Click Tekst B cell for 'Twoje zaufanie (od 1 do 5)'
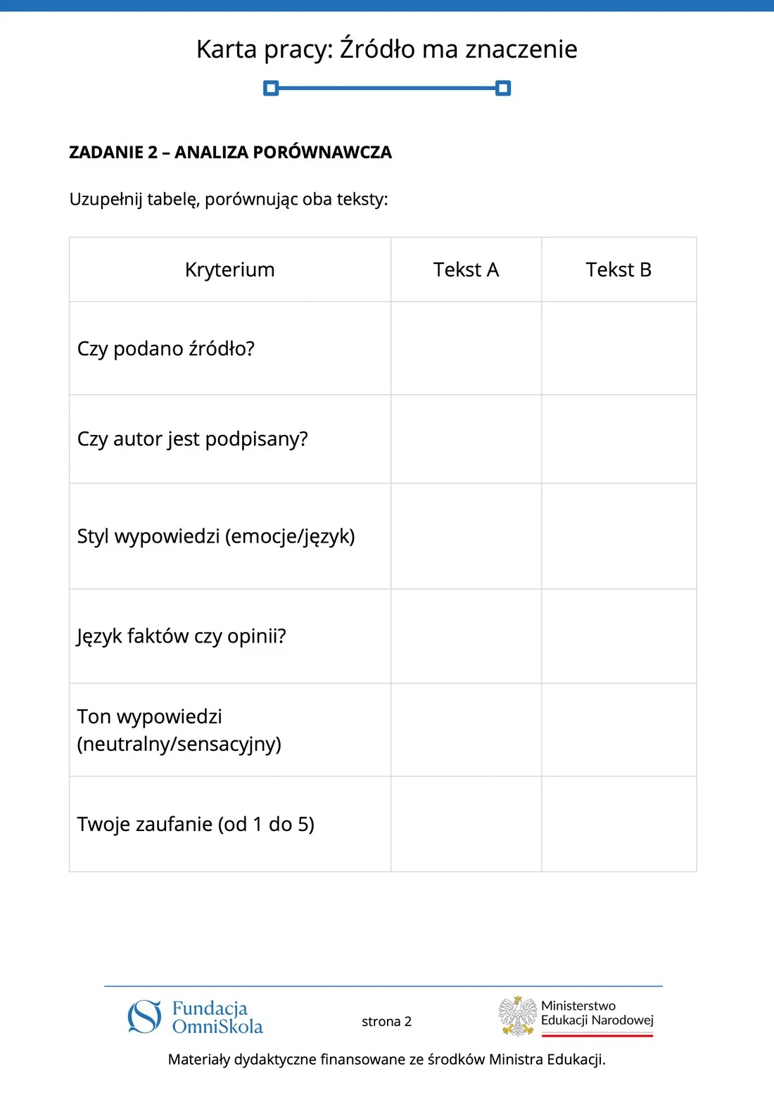 619,824
